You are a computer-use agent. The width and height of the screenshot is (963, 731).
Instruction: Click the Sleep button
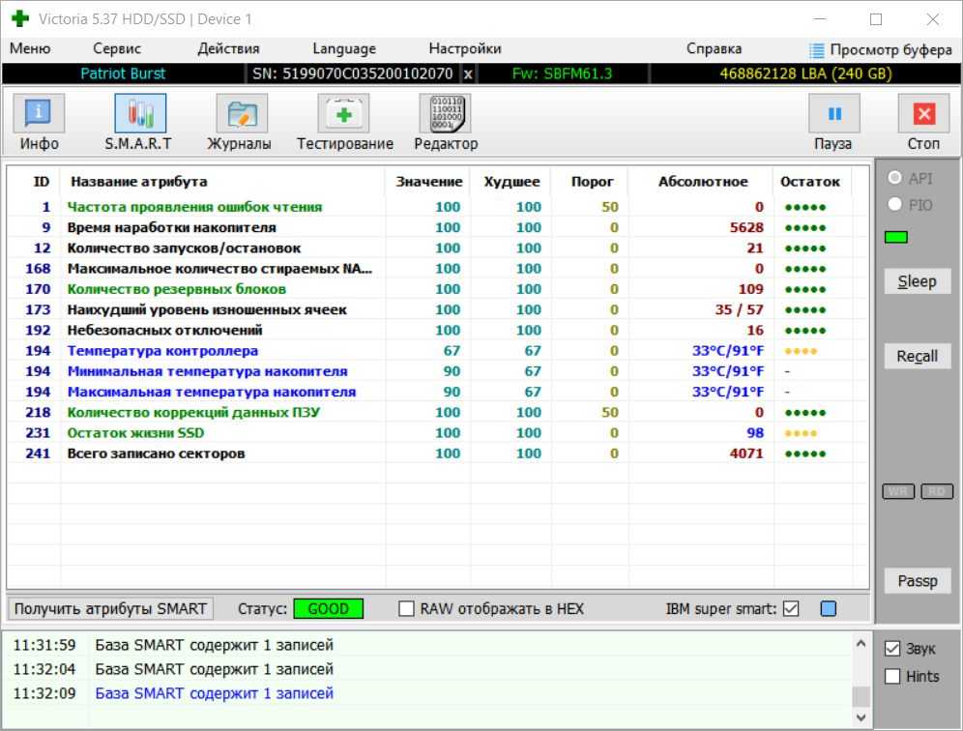(x=918, y=281)
